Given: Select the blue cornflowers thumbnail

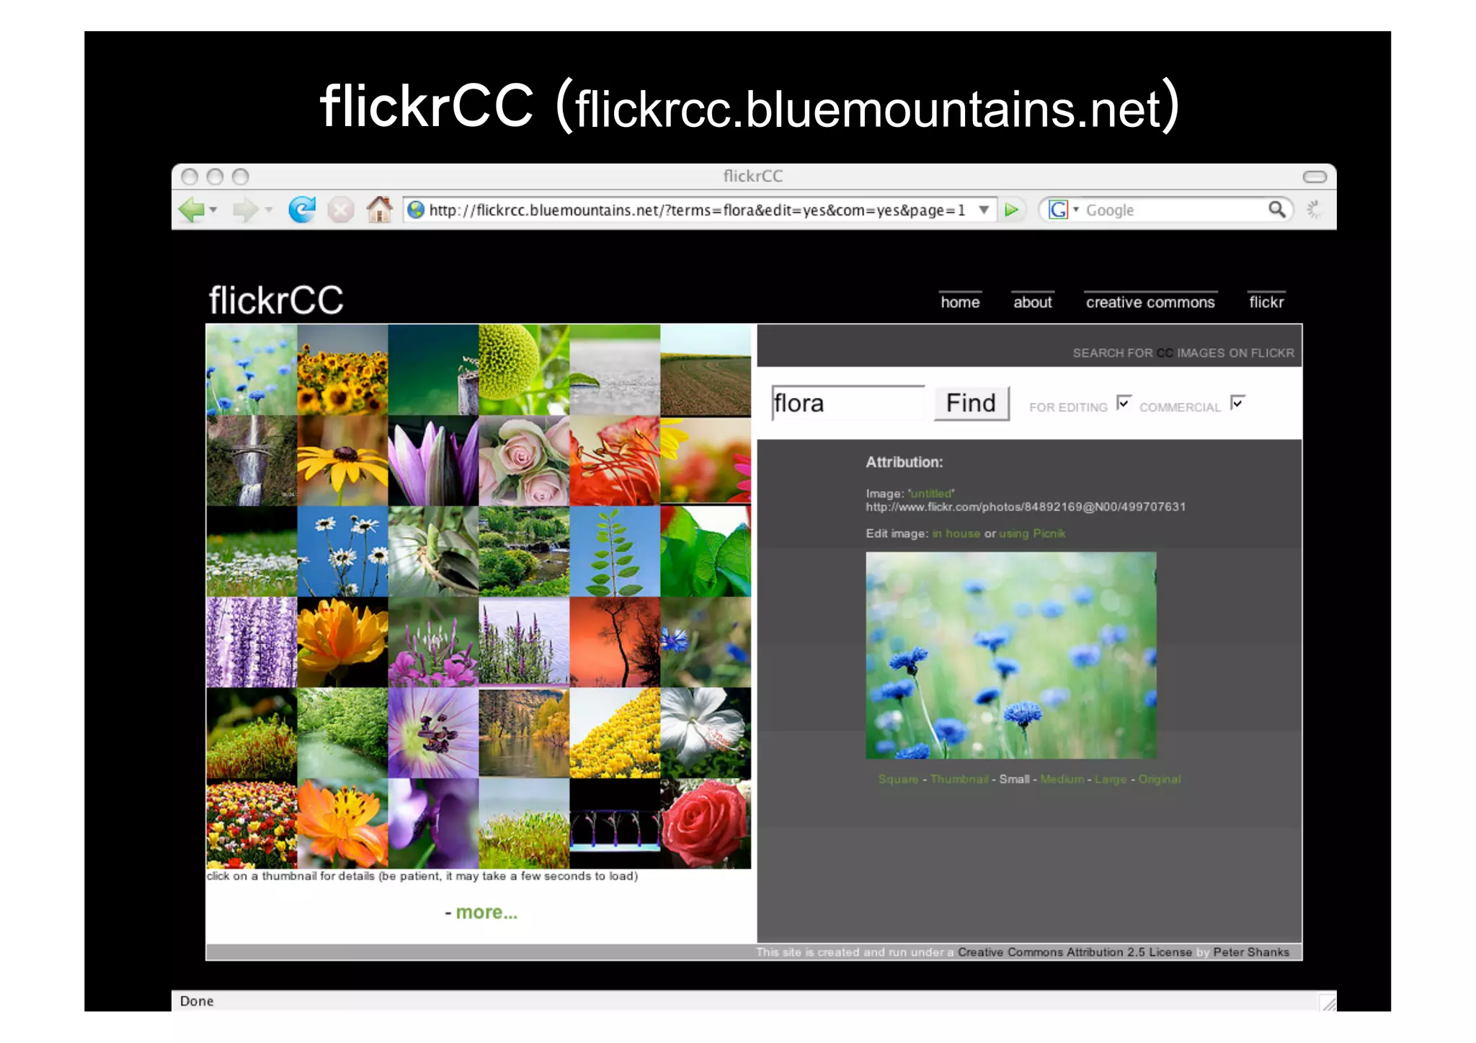Looking at the screenshot, I should [x=252, y=370].
